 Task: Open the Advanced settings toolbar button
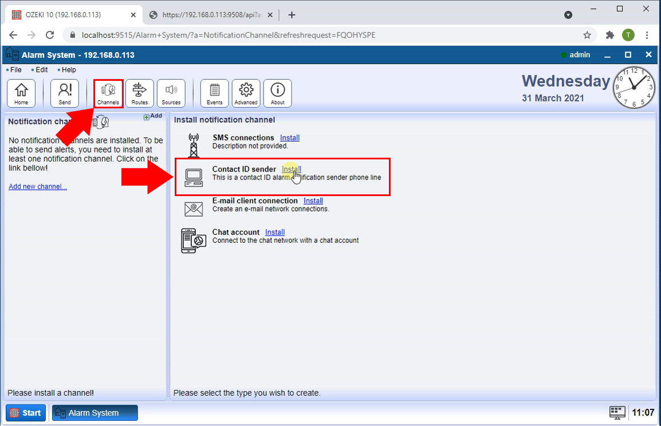click(246, 93)
